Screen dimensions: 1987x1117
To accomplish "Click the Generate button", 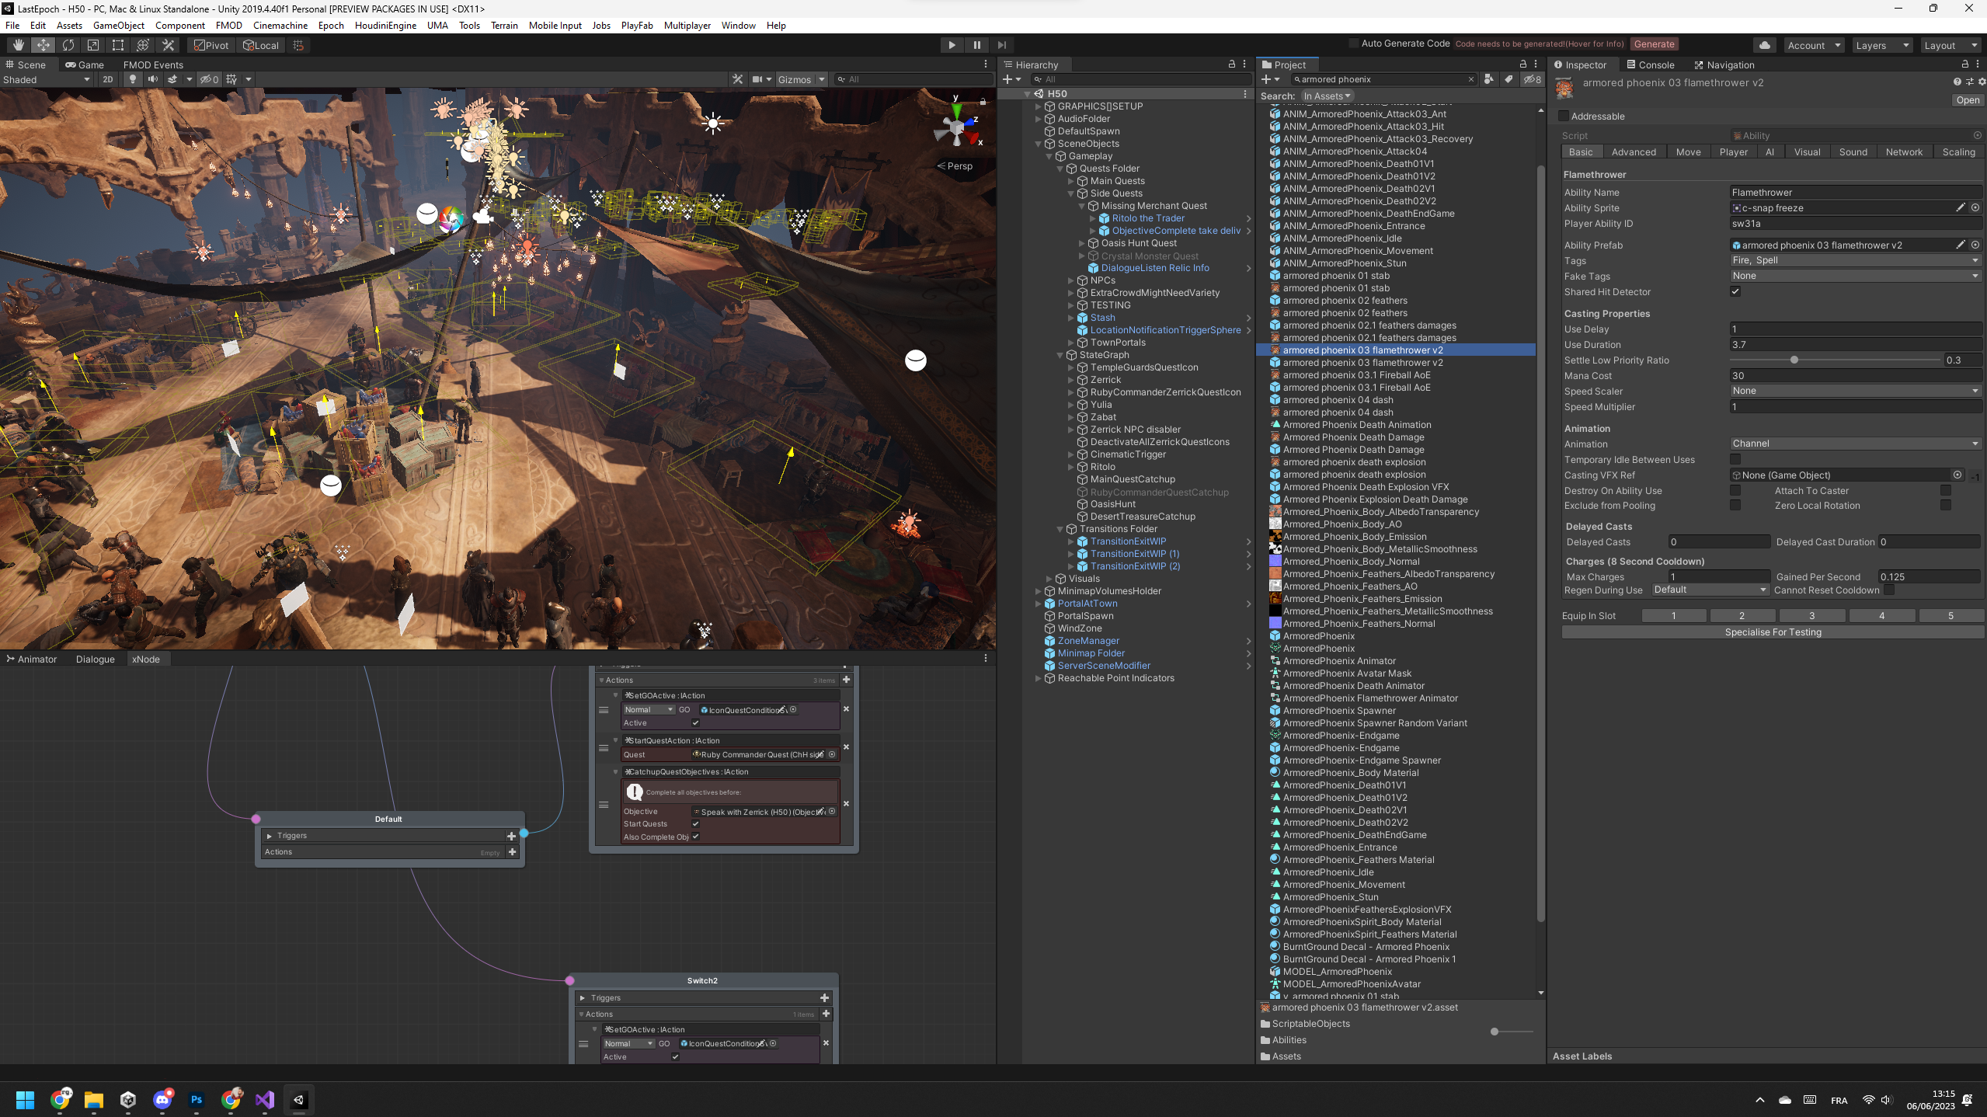I will (1654, 43).
